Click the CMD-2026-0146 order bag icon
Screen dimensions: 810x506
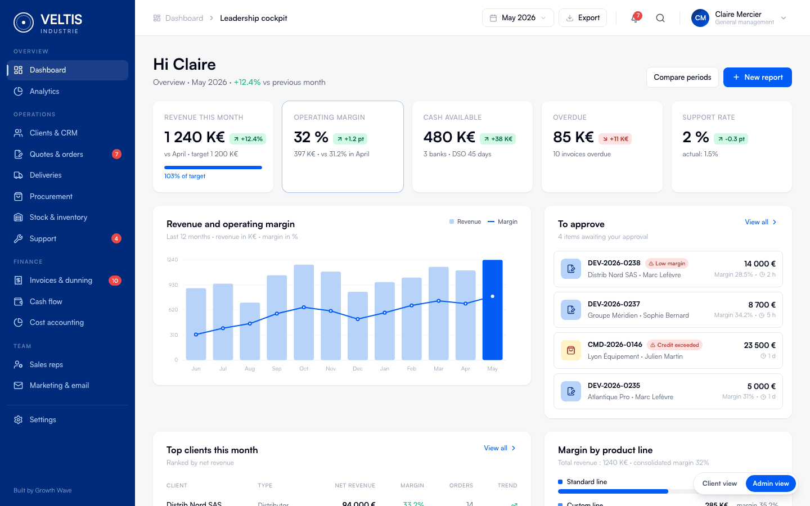tap(571, 350)
